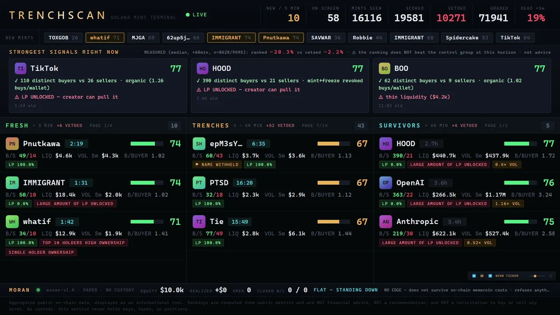
Task: Open the SURVIVORS column header
Action: pyautogui.click(x=400, y=126)
